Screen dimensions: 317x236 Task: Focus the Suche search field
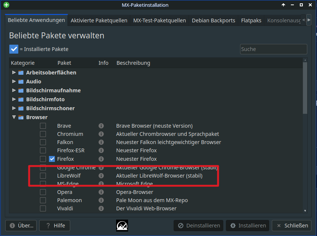point(274,49)
